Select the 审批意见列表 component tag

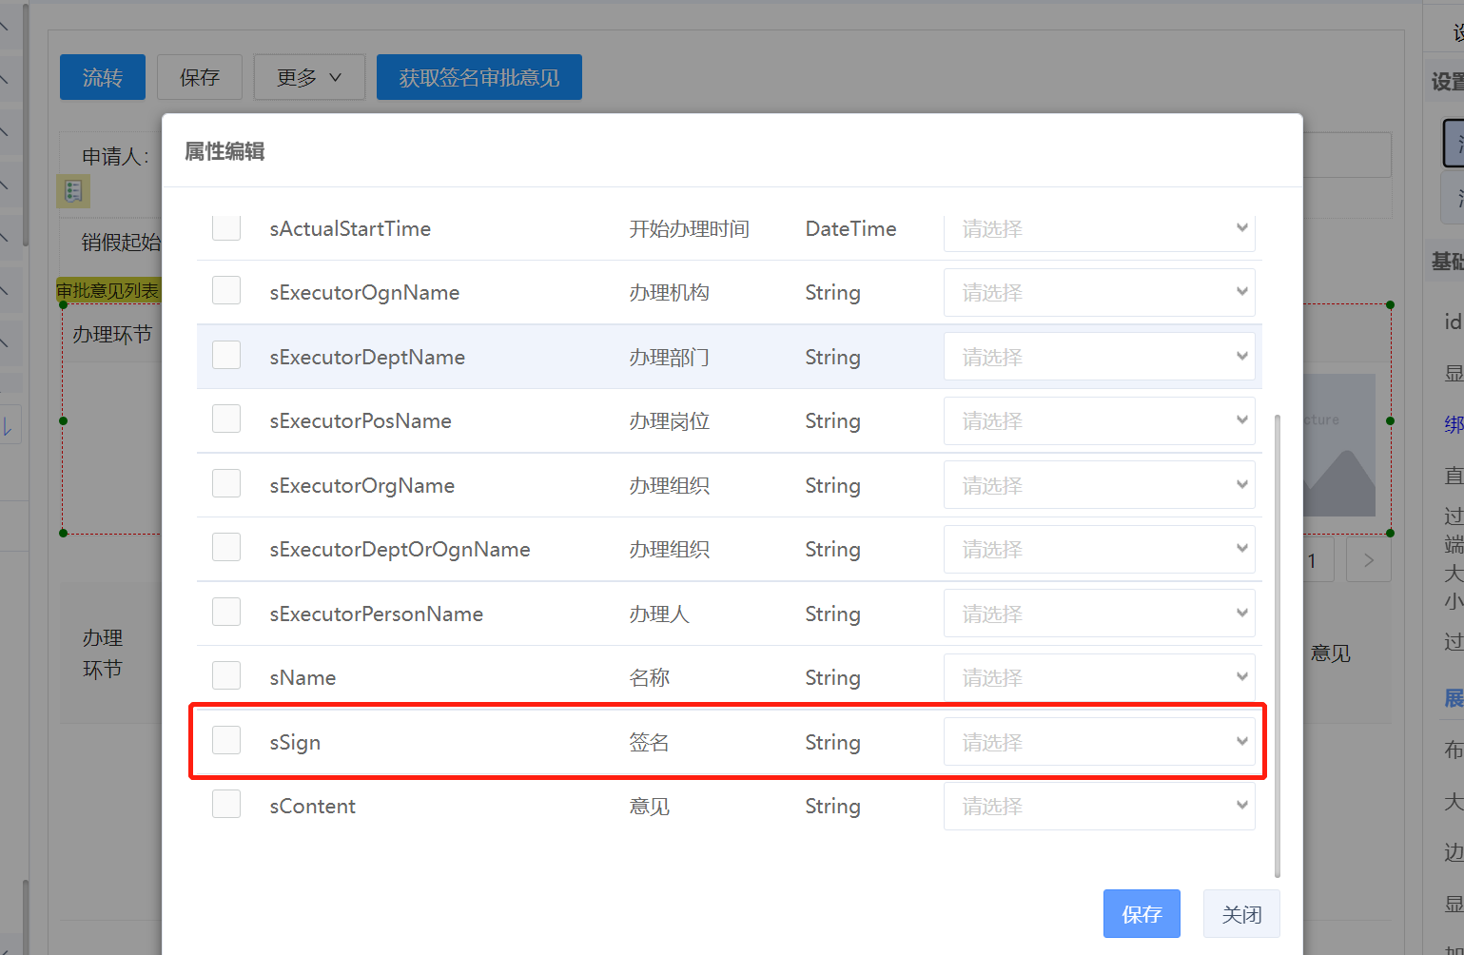coord(107,291)
